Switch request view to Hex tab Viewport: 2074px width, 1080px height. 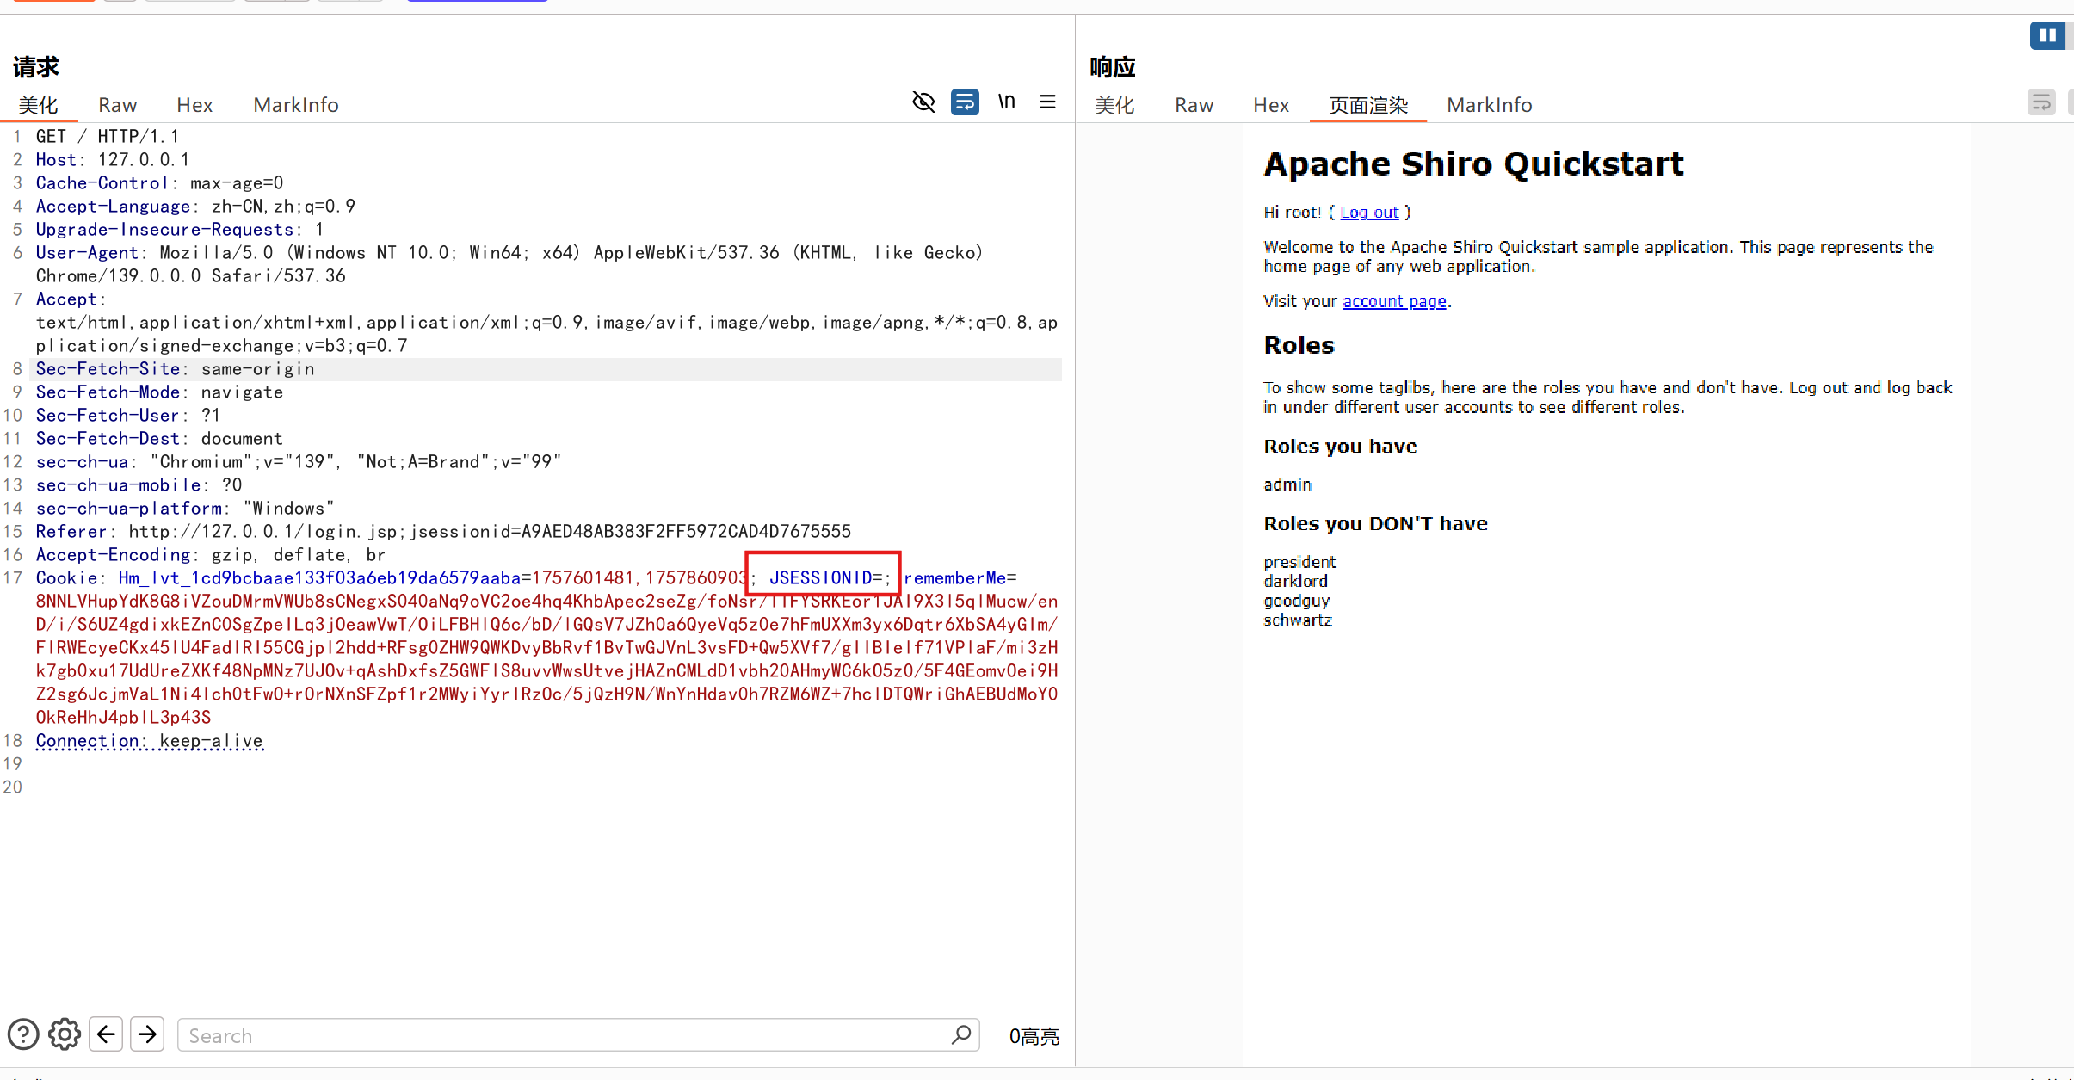[194, 105]
